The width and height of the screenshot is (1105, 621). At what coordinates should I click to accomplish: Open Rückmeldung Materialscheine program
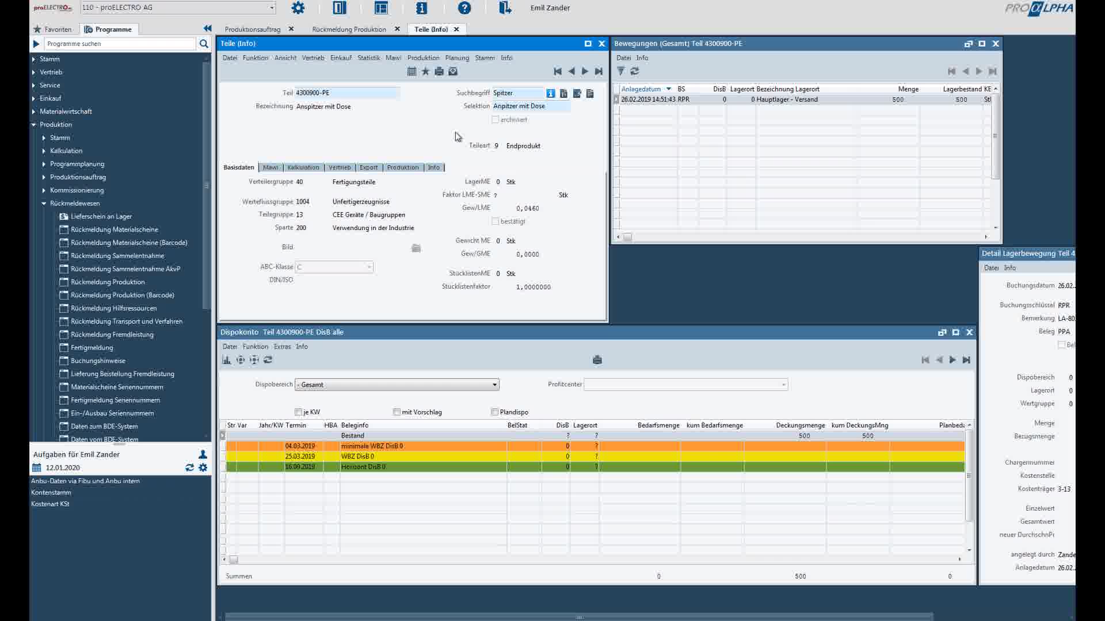(114, 229)
